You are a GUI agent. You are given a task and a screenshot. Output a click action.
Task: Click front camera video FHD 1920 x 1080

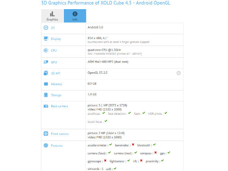click(x=104, y=137)
